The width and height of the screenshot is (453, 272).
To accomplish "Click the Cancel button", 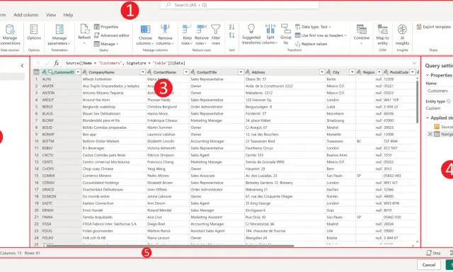I will (429, 265).
